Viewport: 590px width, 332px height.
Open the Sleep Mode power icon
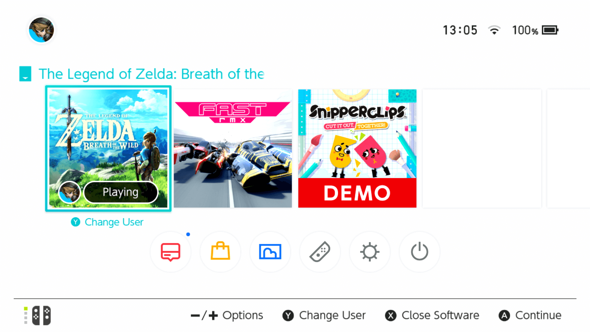(x=419, y=252)
